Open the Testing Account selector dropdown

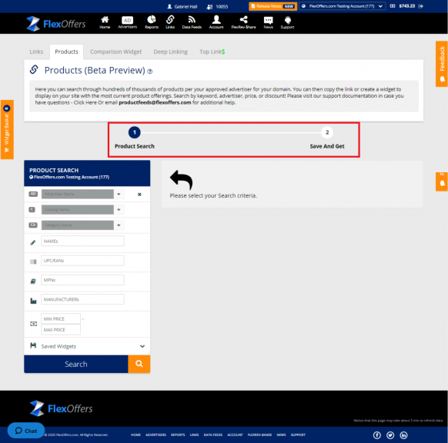point(342,6)
